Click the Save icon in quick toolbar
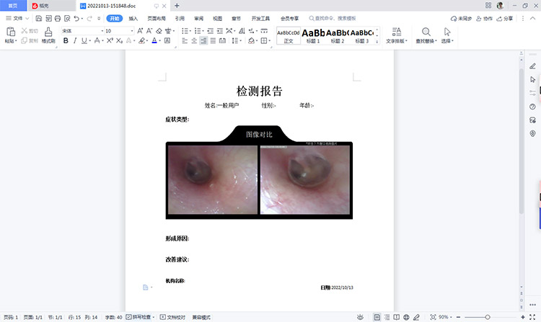The height and width of the screenshot is (322, 541). coord(39,18)
